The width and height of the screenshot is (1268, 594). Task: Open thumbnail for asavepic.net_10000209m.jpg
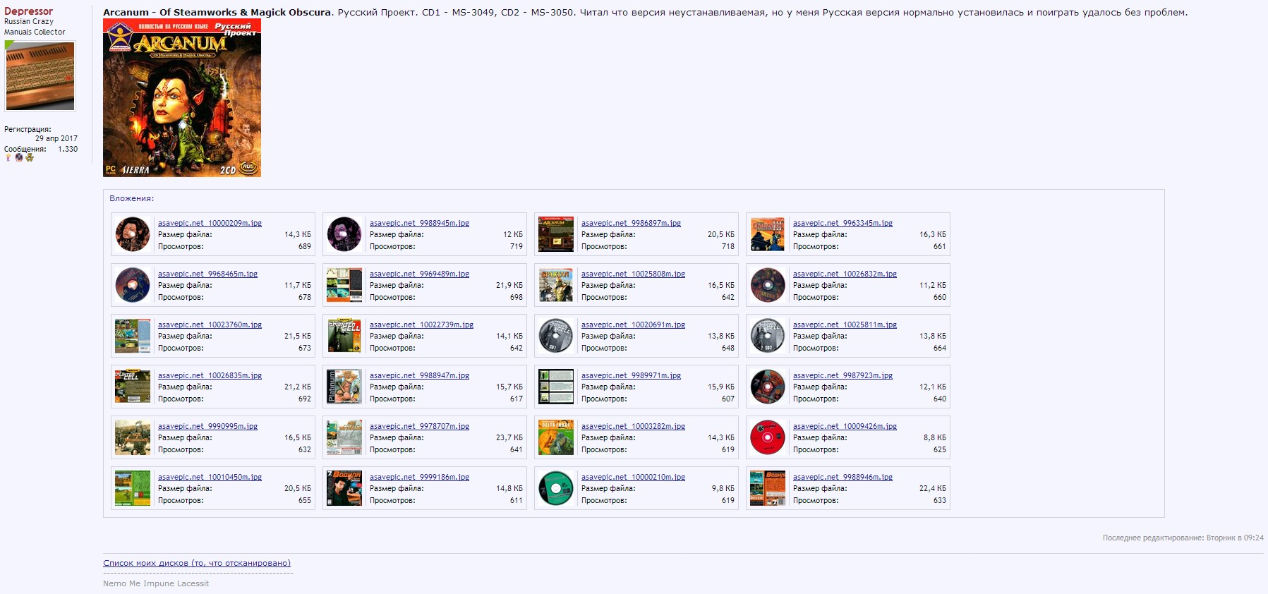133,234
